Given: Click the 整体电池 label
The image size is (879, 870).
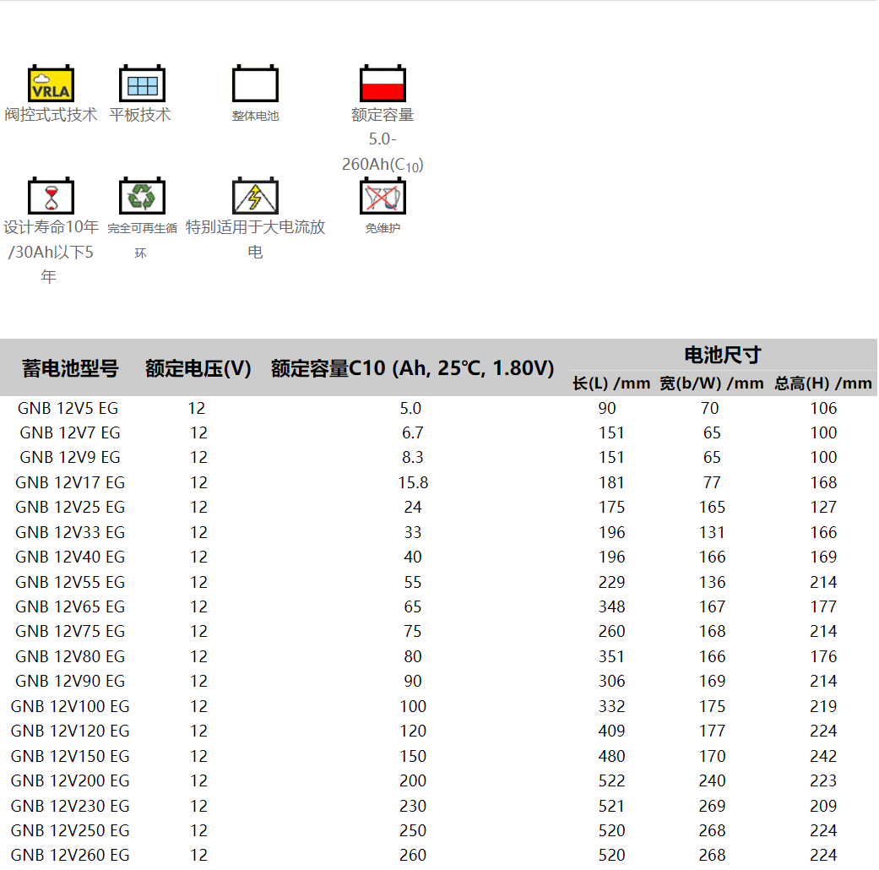Looking at the screenshot, I should point(256,116).
